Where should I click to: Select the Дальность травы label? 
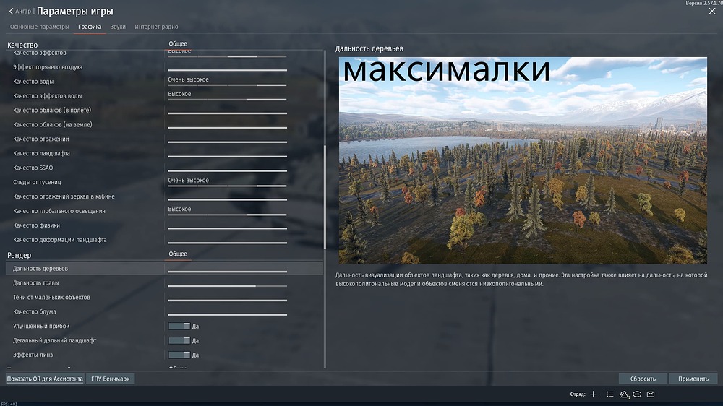coord(35,283)
